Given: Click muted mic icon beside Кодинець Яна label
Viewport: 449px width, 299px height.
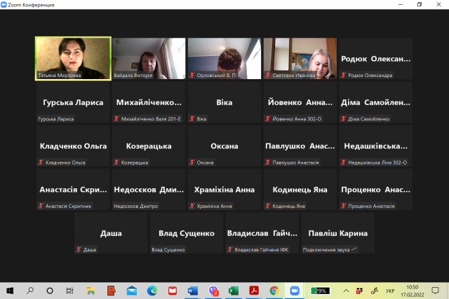Looking at the screenshot, I should coord(268,206).
